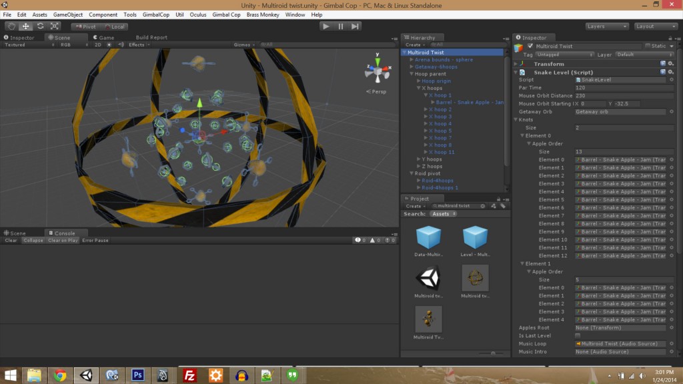
Task: Open Chrome from the taskbar
Action: click(60, 375)
